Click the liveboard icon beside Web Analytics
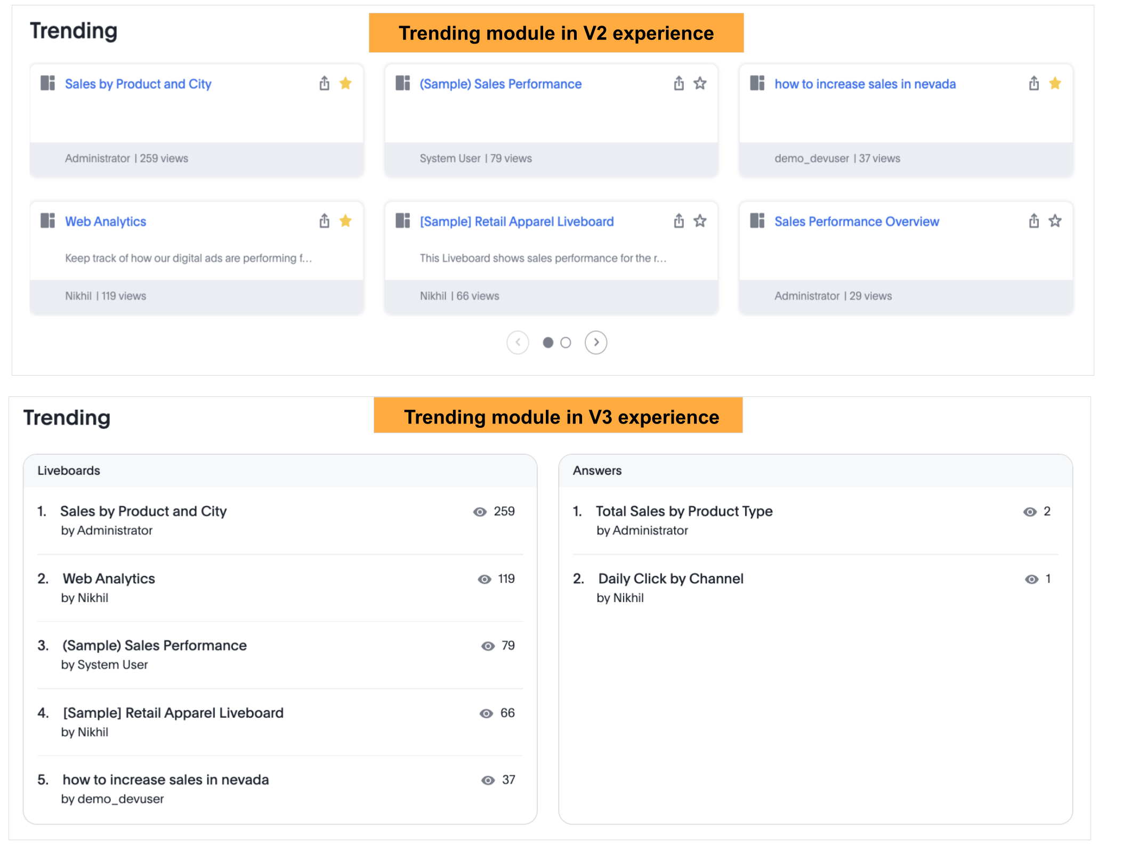 pyautogui.click(x=47, y=221)
